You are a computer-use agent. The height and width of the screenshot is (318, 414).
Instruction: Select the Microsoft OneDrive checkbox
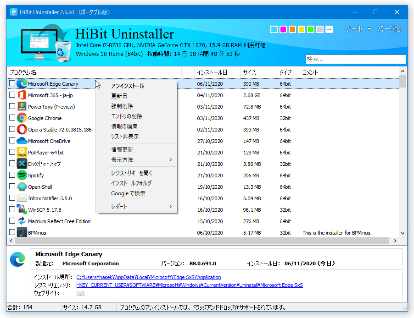coord(12,141)
